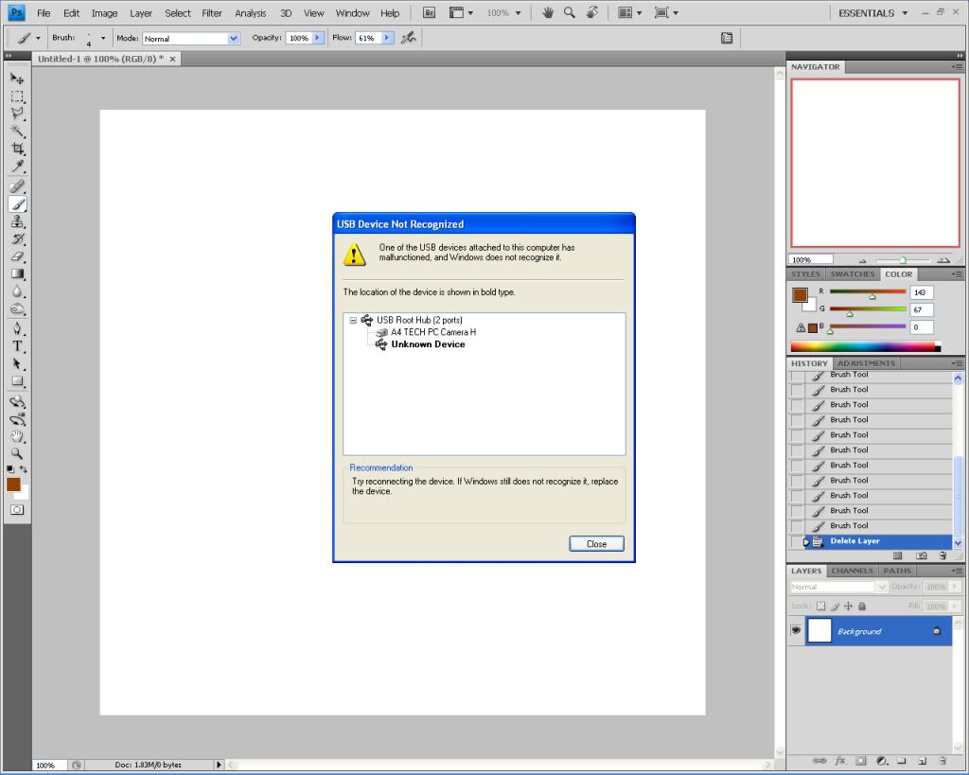Open the Filter menu

[x=211, y=13]
